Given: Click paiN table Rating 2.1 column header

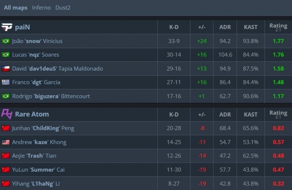Looking at the screenshot, I should point(278,27).
